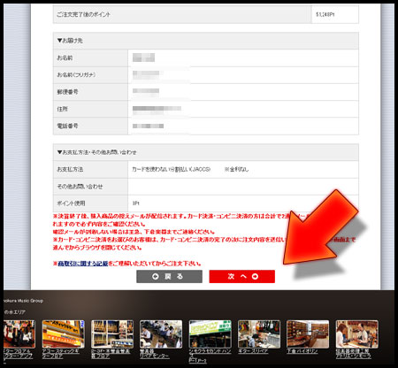
Task: Open the string instrument workshop staff thumbnail
Action: 356,334
